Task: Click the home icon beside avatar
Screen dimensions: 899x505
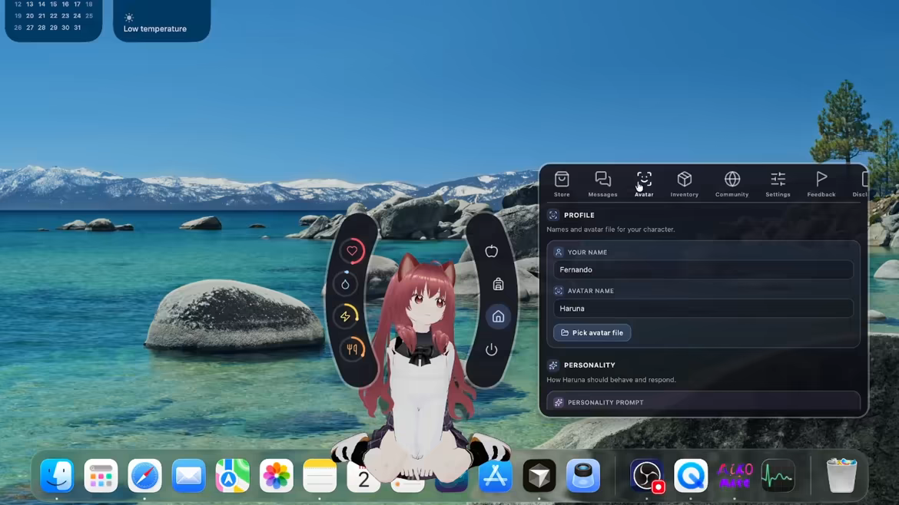Action: [498, 317]
